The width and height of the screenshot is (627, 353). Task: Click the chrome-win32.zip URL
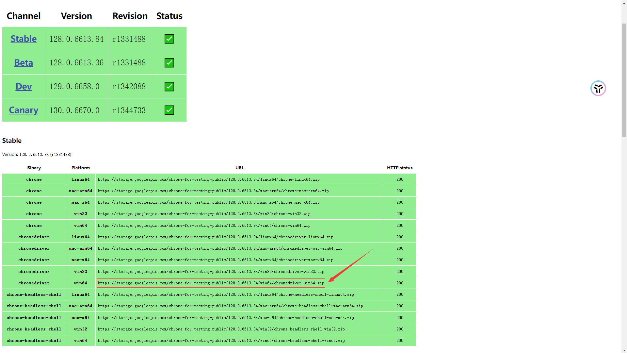[x=204, y=214]
